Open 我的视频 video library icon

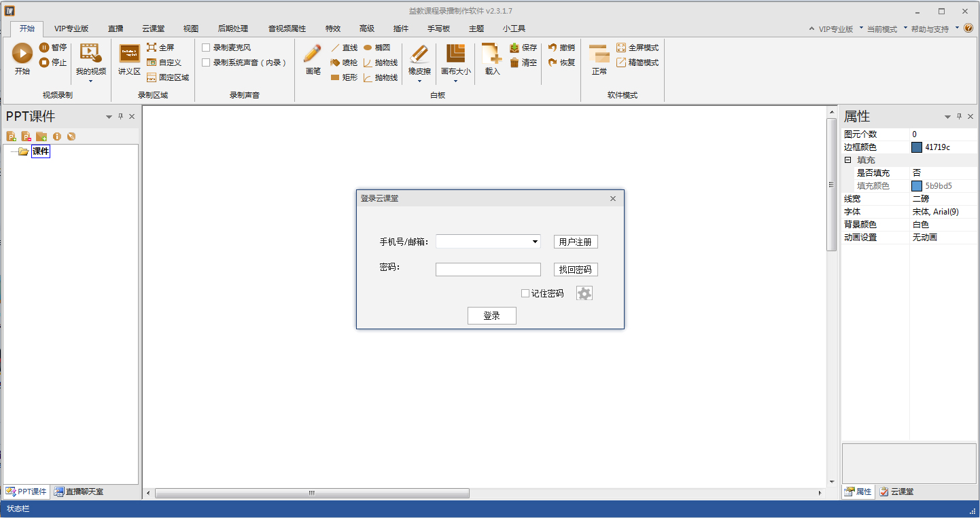90,53
